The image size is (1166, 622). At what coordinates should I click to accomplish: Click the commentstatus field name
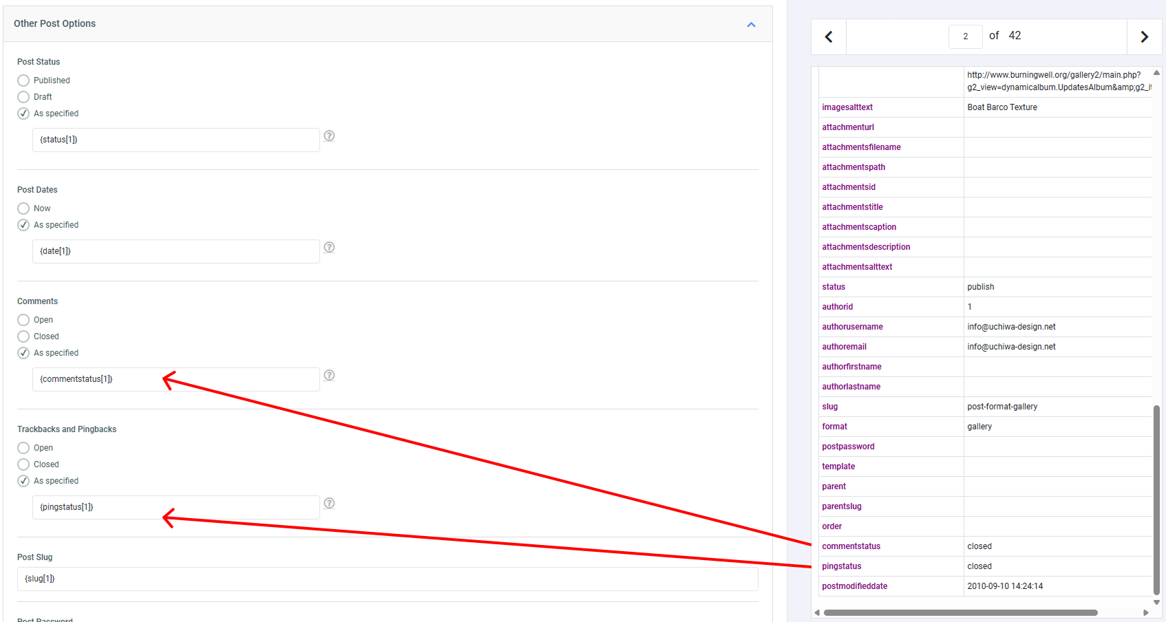coord(851,546)
